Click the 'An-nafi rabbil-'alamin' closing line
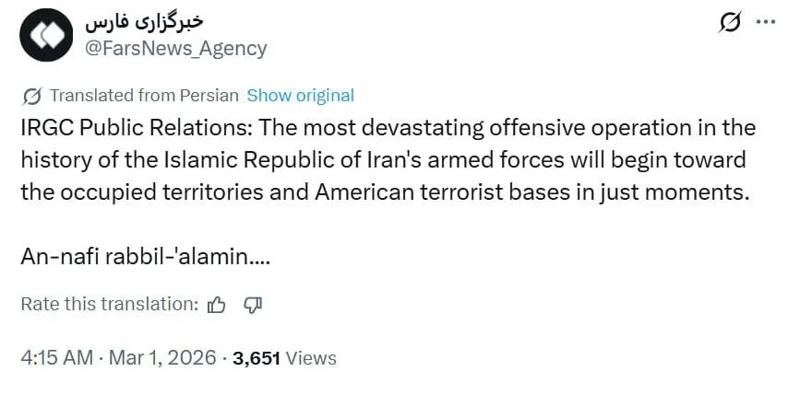 [143, 256]
